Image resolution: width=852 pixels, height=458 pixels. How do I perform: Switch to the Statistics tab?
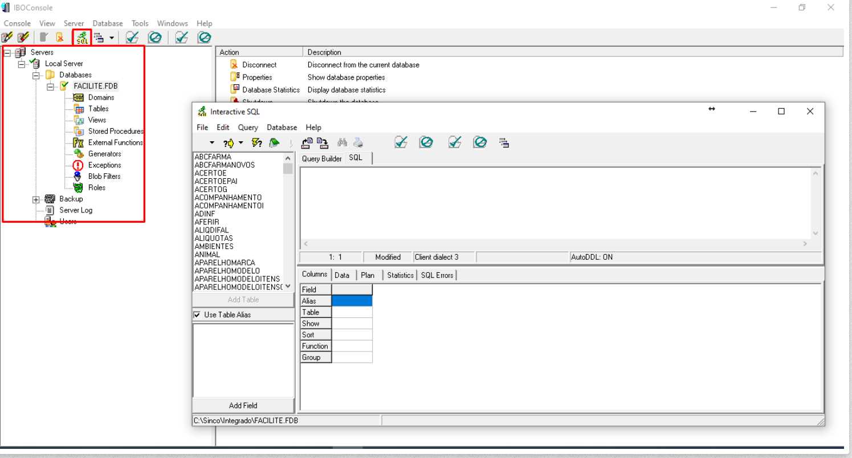[400, 275]
